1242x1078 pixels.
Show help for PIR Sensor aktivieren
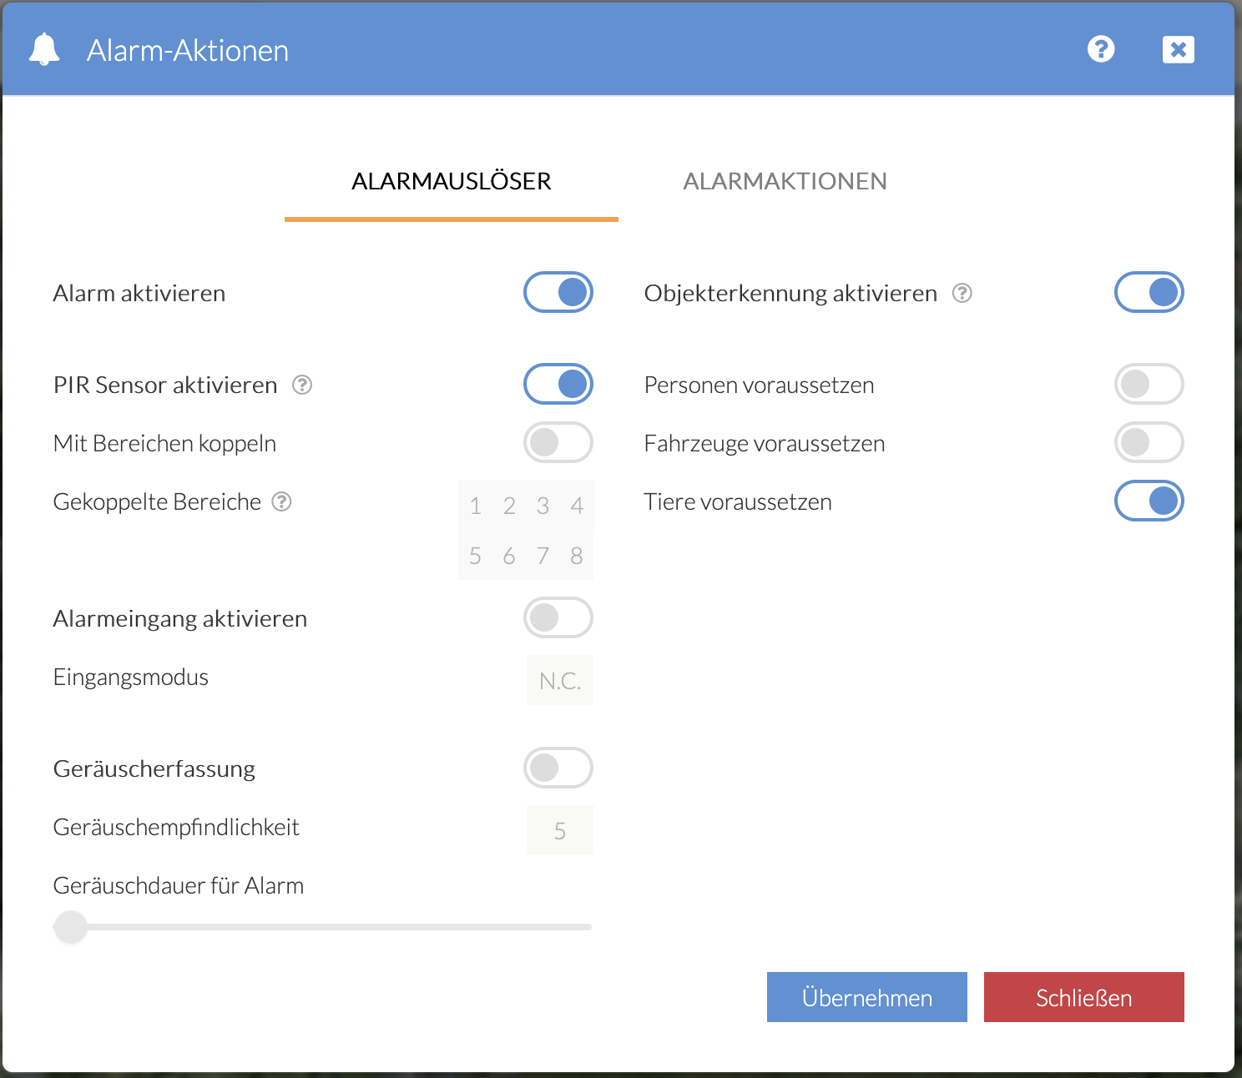(x=302, y=385)
